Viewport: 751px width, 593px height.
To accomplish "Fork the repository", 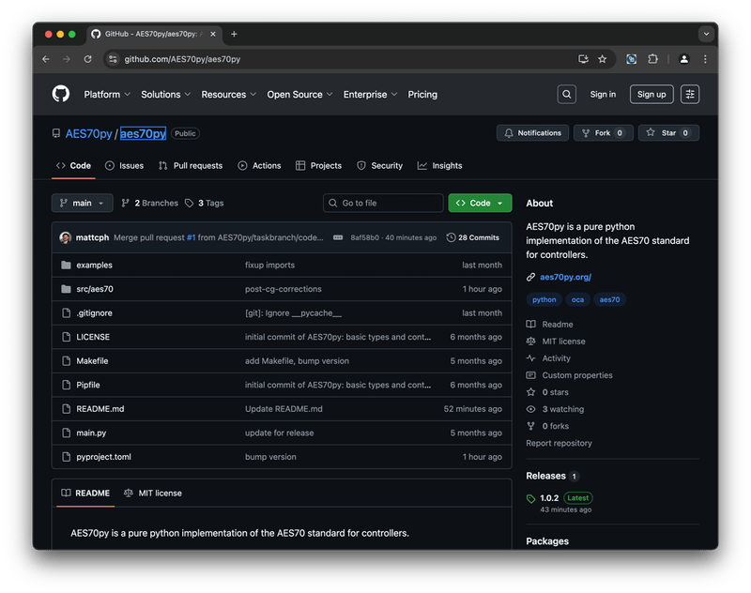I will tap(603, 133).
